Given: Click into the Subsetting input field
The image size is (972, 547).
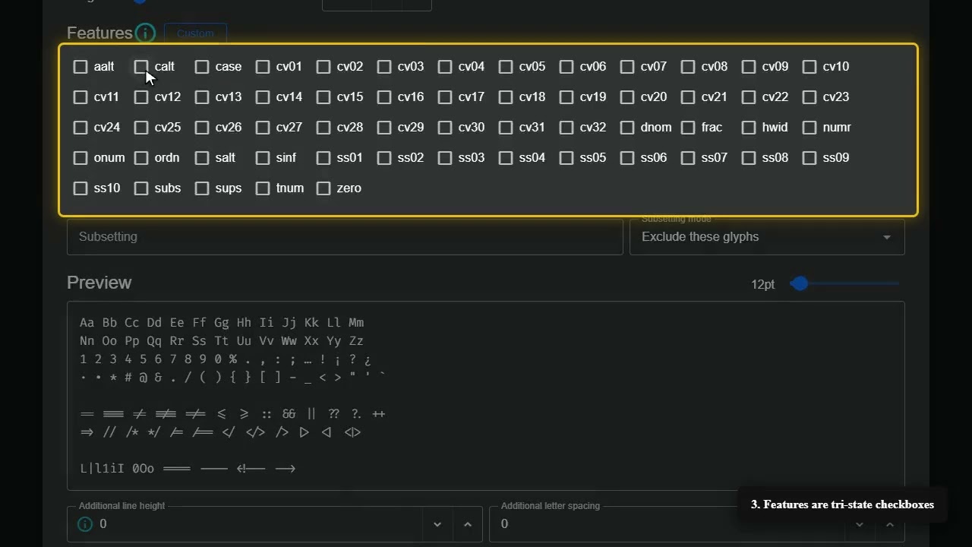Looking at the screenshot, I should click(x=345, y=237).
